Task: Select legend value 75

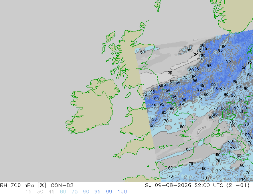Action: (x=74, y=192)
